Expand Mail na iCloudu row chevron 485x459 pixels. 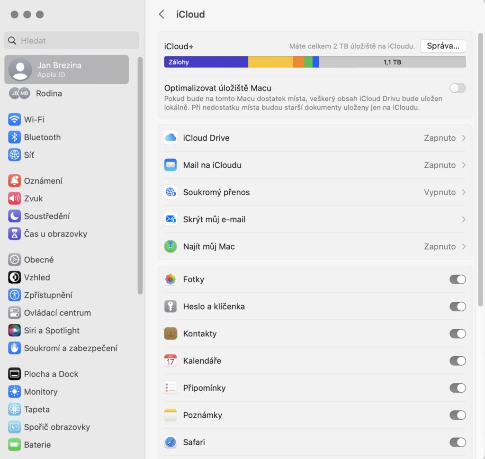coord(464,165)
